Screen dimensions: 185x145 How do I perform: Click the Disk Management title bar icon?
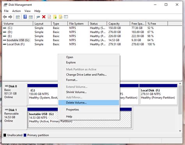click(5, 5)
